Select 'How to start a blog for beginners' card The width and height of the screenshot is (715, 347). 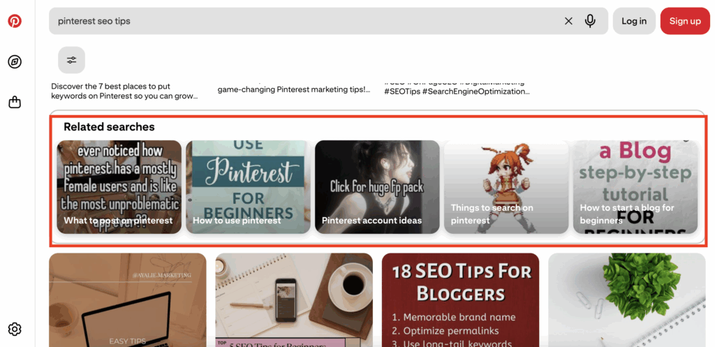pyautogui.click(x=635, y=187)
